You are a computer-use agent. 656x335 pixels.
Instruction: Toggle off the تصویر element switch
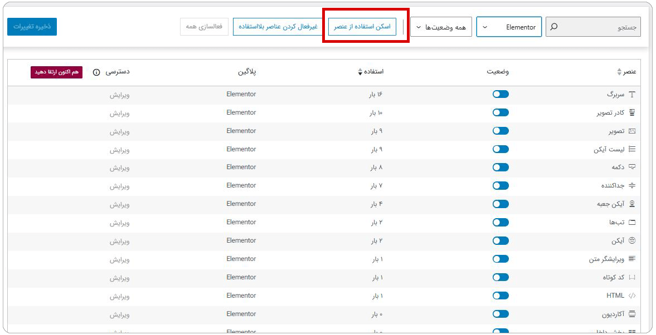500,131
